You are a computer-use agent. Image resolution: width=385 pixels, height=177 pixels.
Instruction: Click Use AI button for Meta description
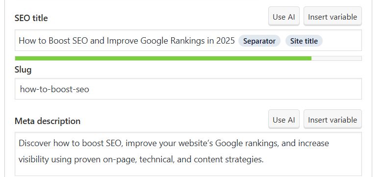pyautogui.click(x=284, y=119)
